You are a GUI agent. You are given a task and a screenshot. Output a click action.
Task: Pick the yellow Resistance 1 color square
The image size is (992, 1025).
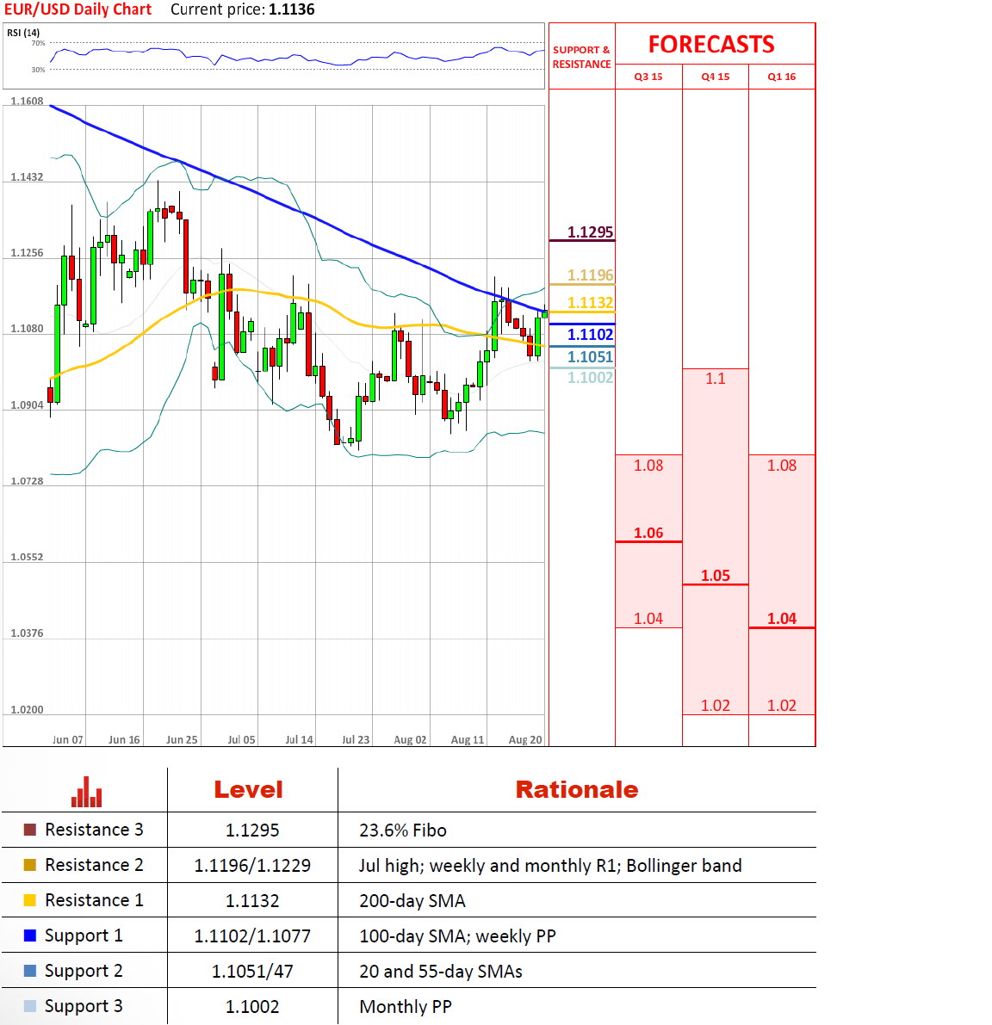point(30,900)
